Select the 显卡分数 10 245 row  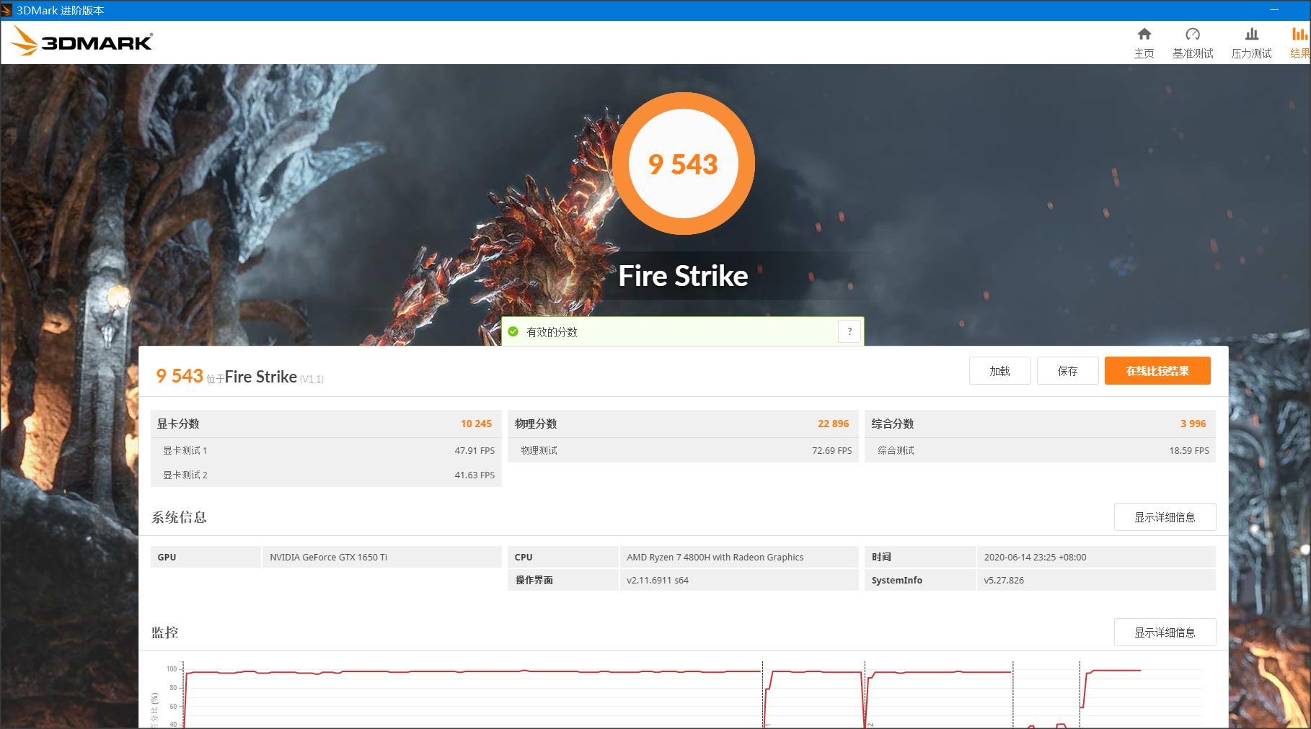[x=325, y=424]
